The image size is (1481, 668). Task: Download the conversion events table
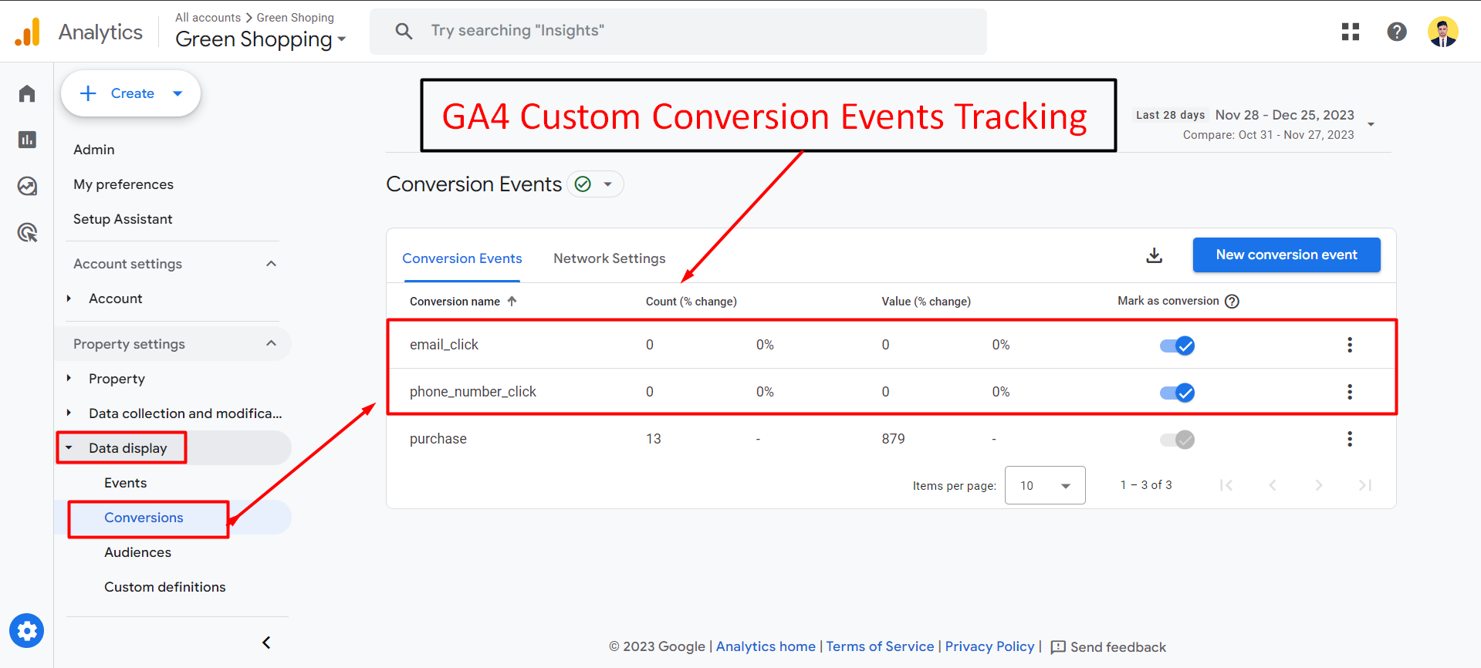[x=1154, y=255]
